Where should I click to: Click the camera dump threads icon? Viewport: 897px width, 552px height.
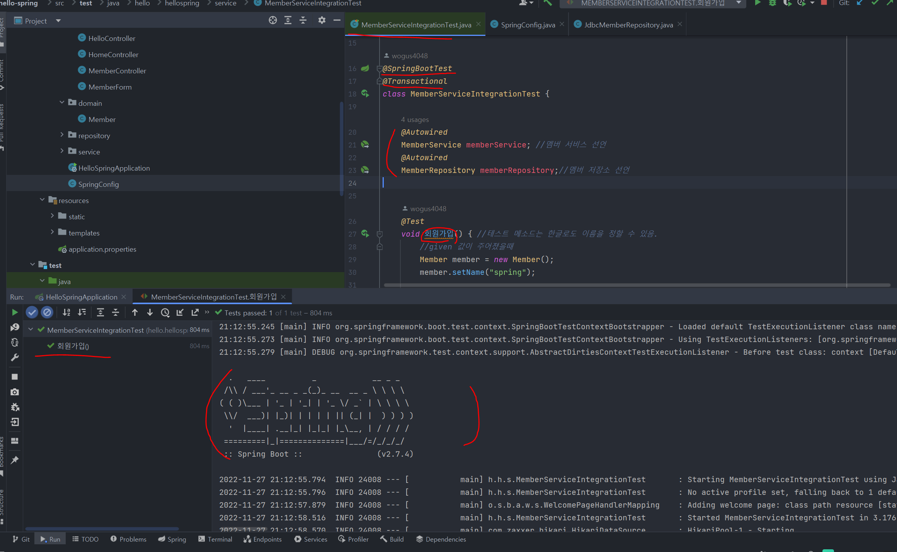15,392
